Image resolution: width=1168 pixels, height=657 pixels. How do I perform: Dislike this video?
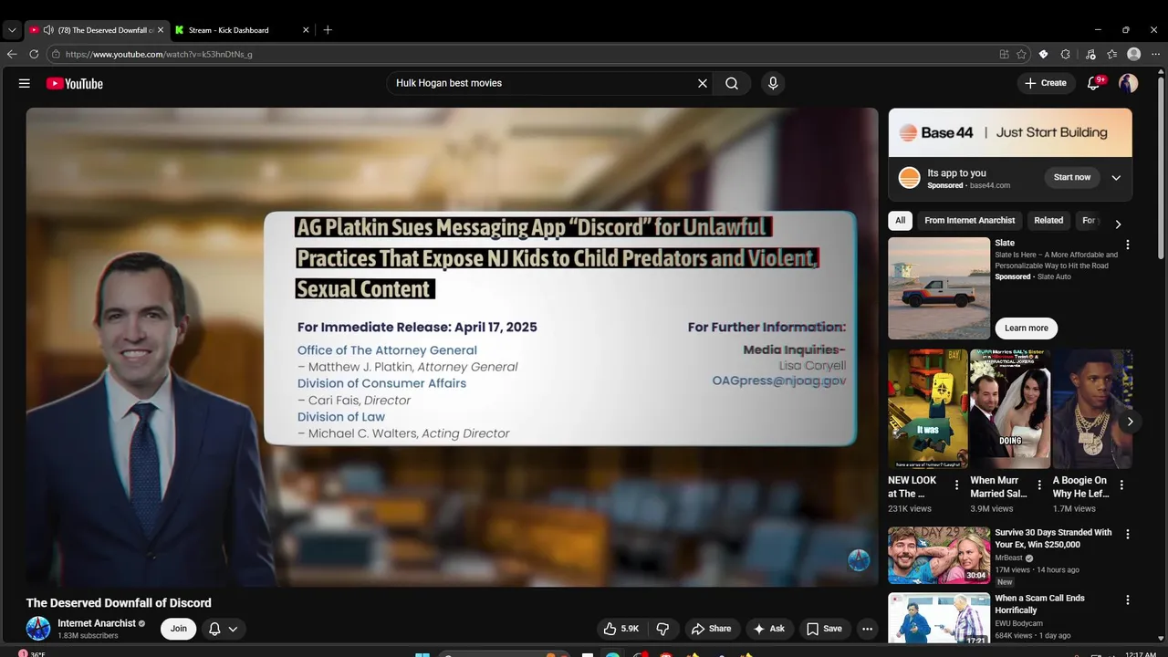pos(663,629)
